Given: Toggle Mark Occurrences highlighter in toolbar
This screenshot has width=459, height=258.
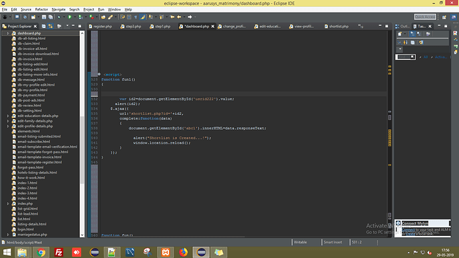Looking at the screenshot, I should coord(142,17).
